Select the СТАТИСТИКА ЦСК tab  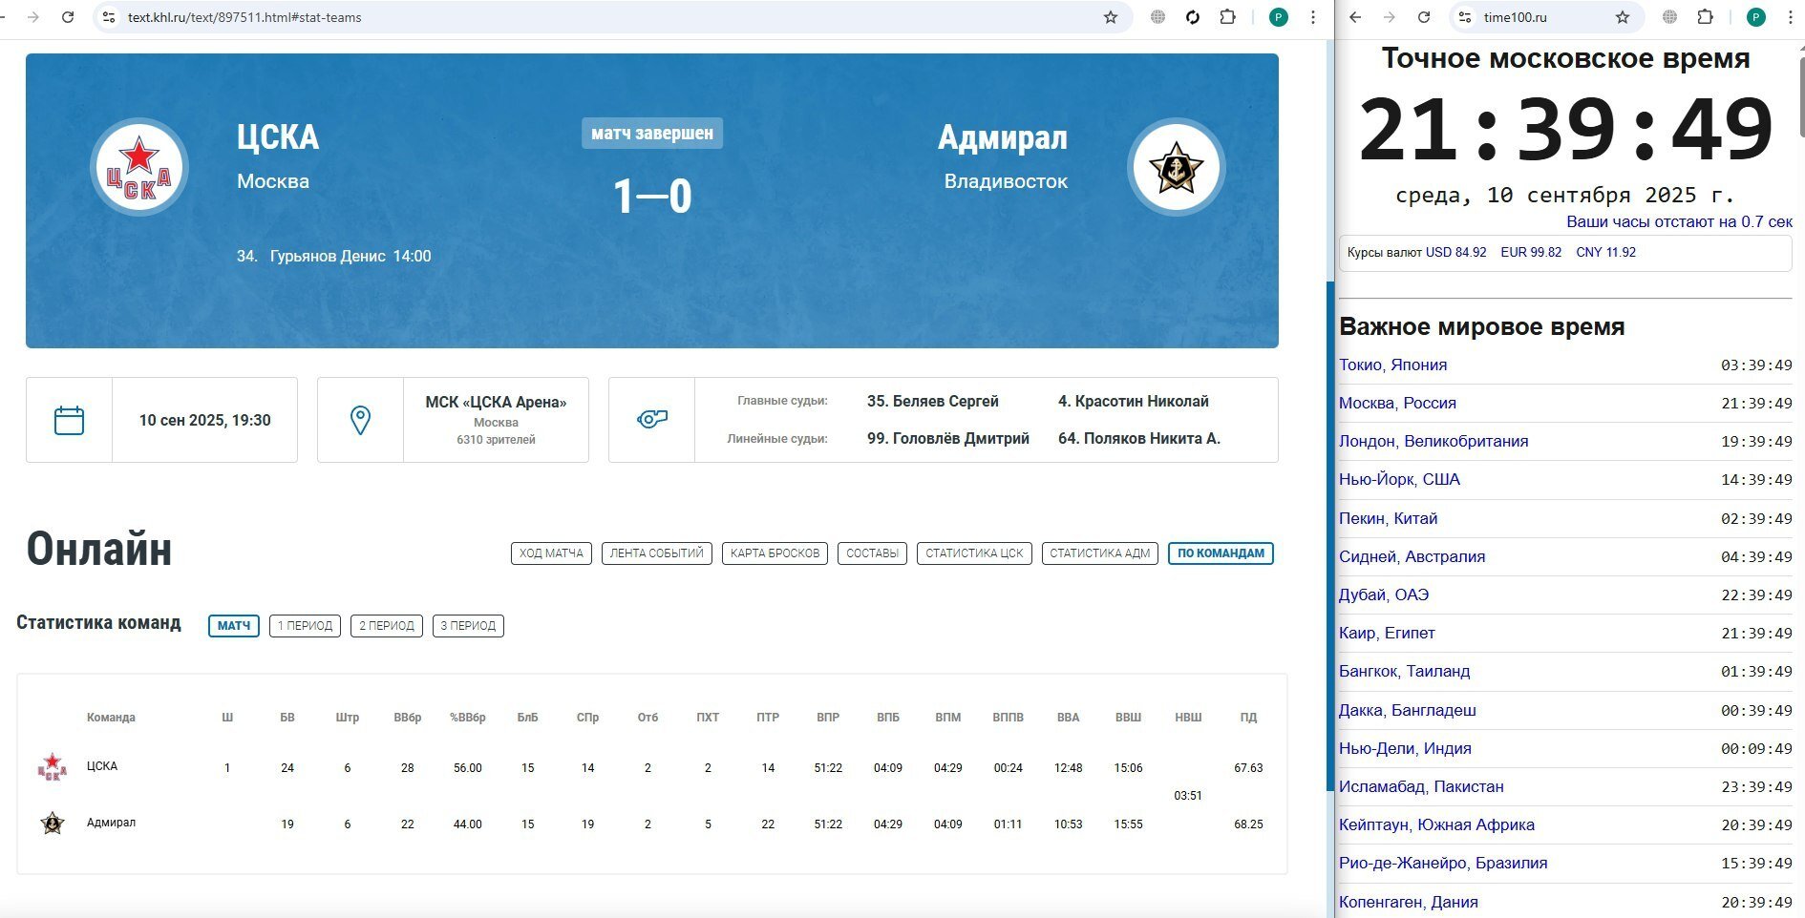click(x=973, y=553)
